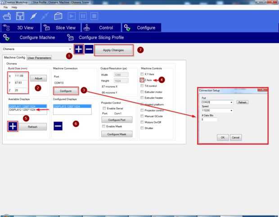Viewport: 279px width, 217px height.
Task: Click the # Data Bits field
Action: 209,120
